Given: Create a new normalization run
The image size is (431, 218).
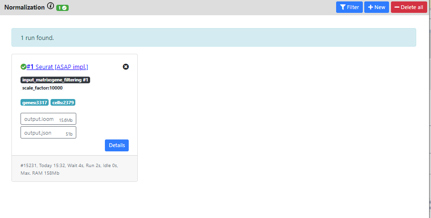Looking at the screenshot, I should 376,7.
